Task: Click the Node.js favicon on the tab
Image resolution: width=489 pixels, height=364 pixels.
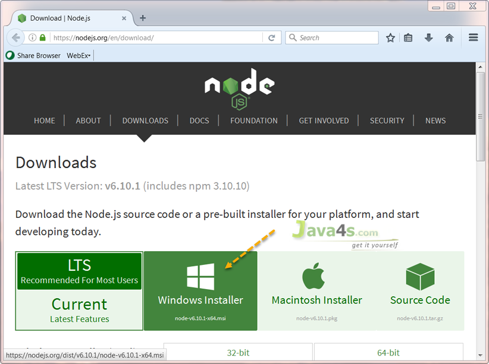Action: click(22, 18)
